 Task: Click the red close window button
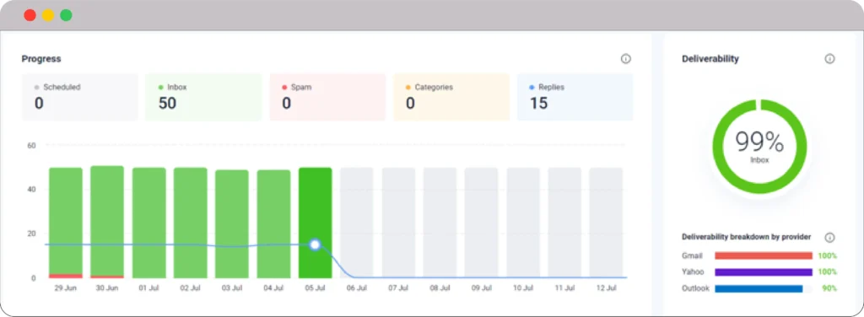[30, 15]
